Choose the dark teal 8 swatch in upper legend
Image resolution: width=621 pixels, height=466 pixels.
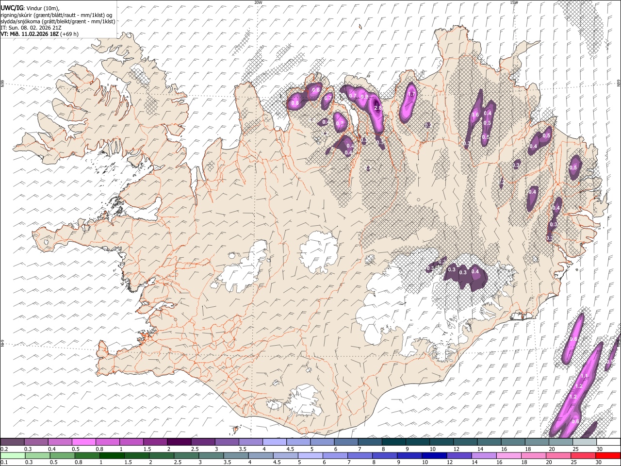click(393, 442)
